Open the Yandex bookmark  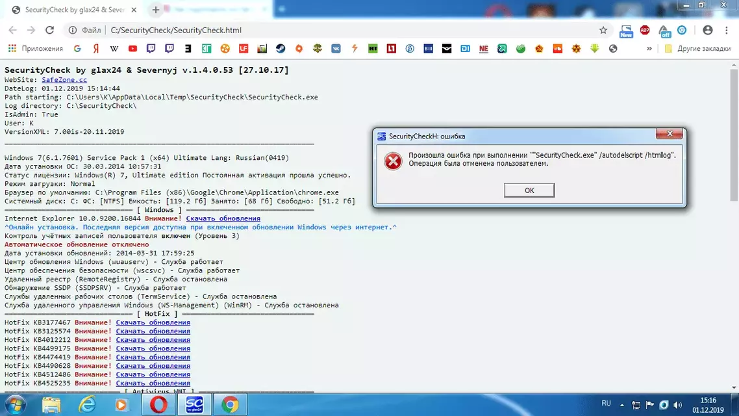pos(95,49)
